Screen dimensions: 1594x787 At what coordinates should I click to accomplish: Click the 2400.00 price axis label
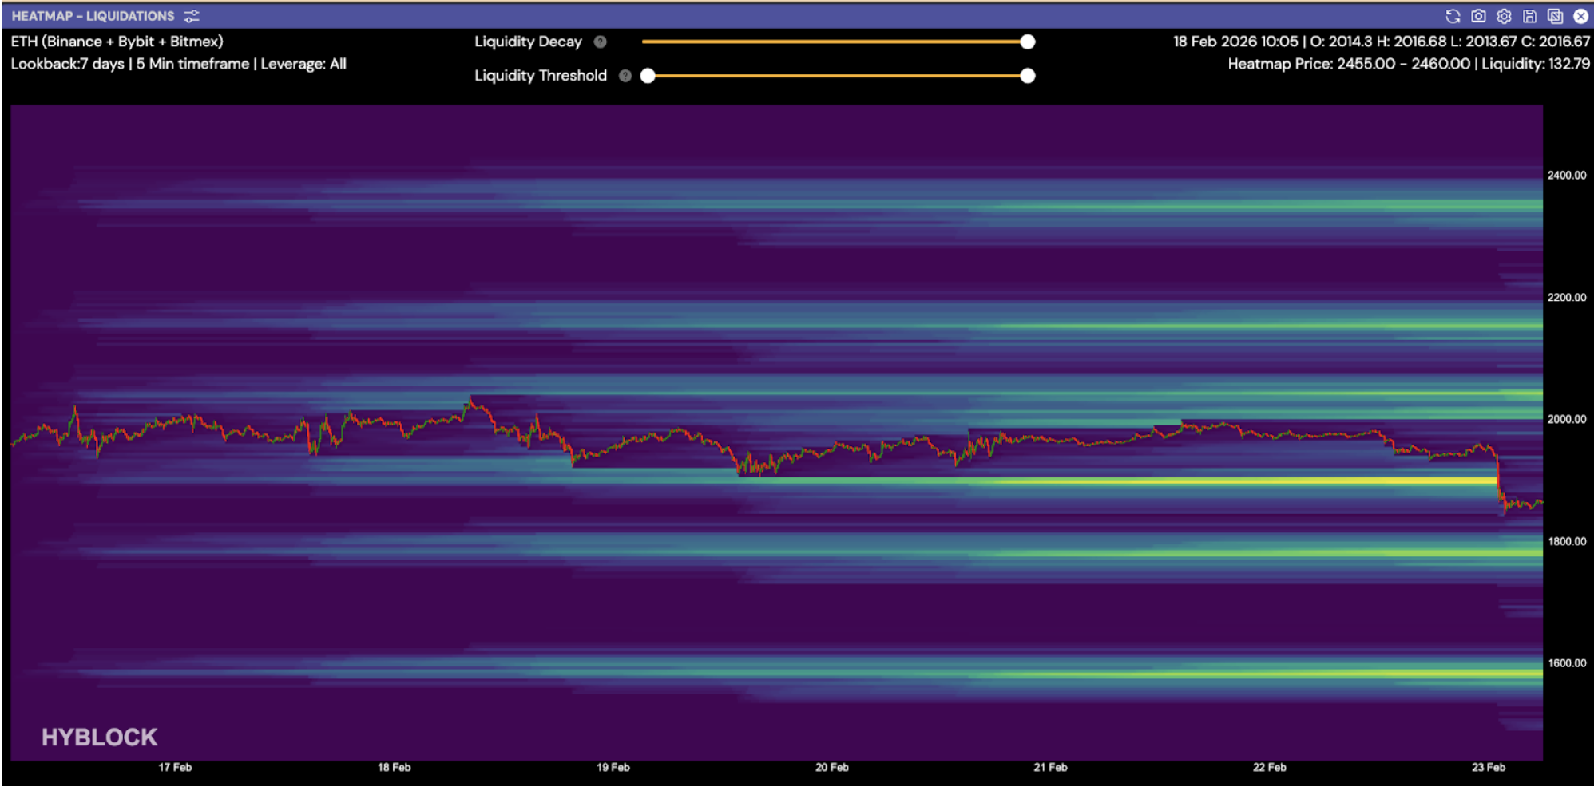(1566, 176)
